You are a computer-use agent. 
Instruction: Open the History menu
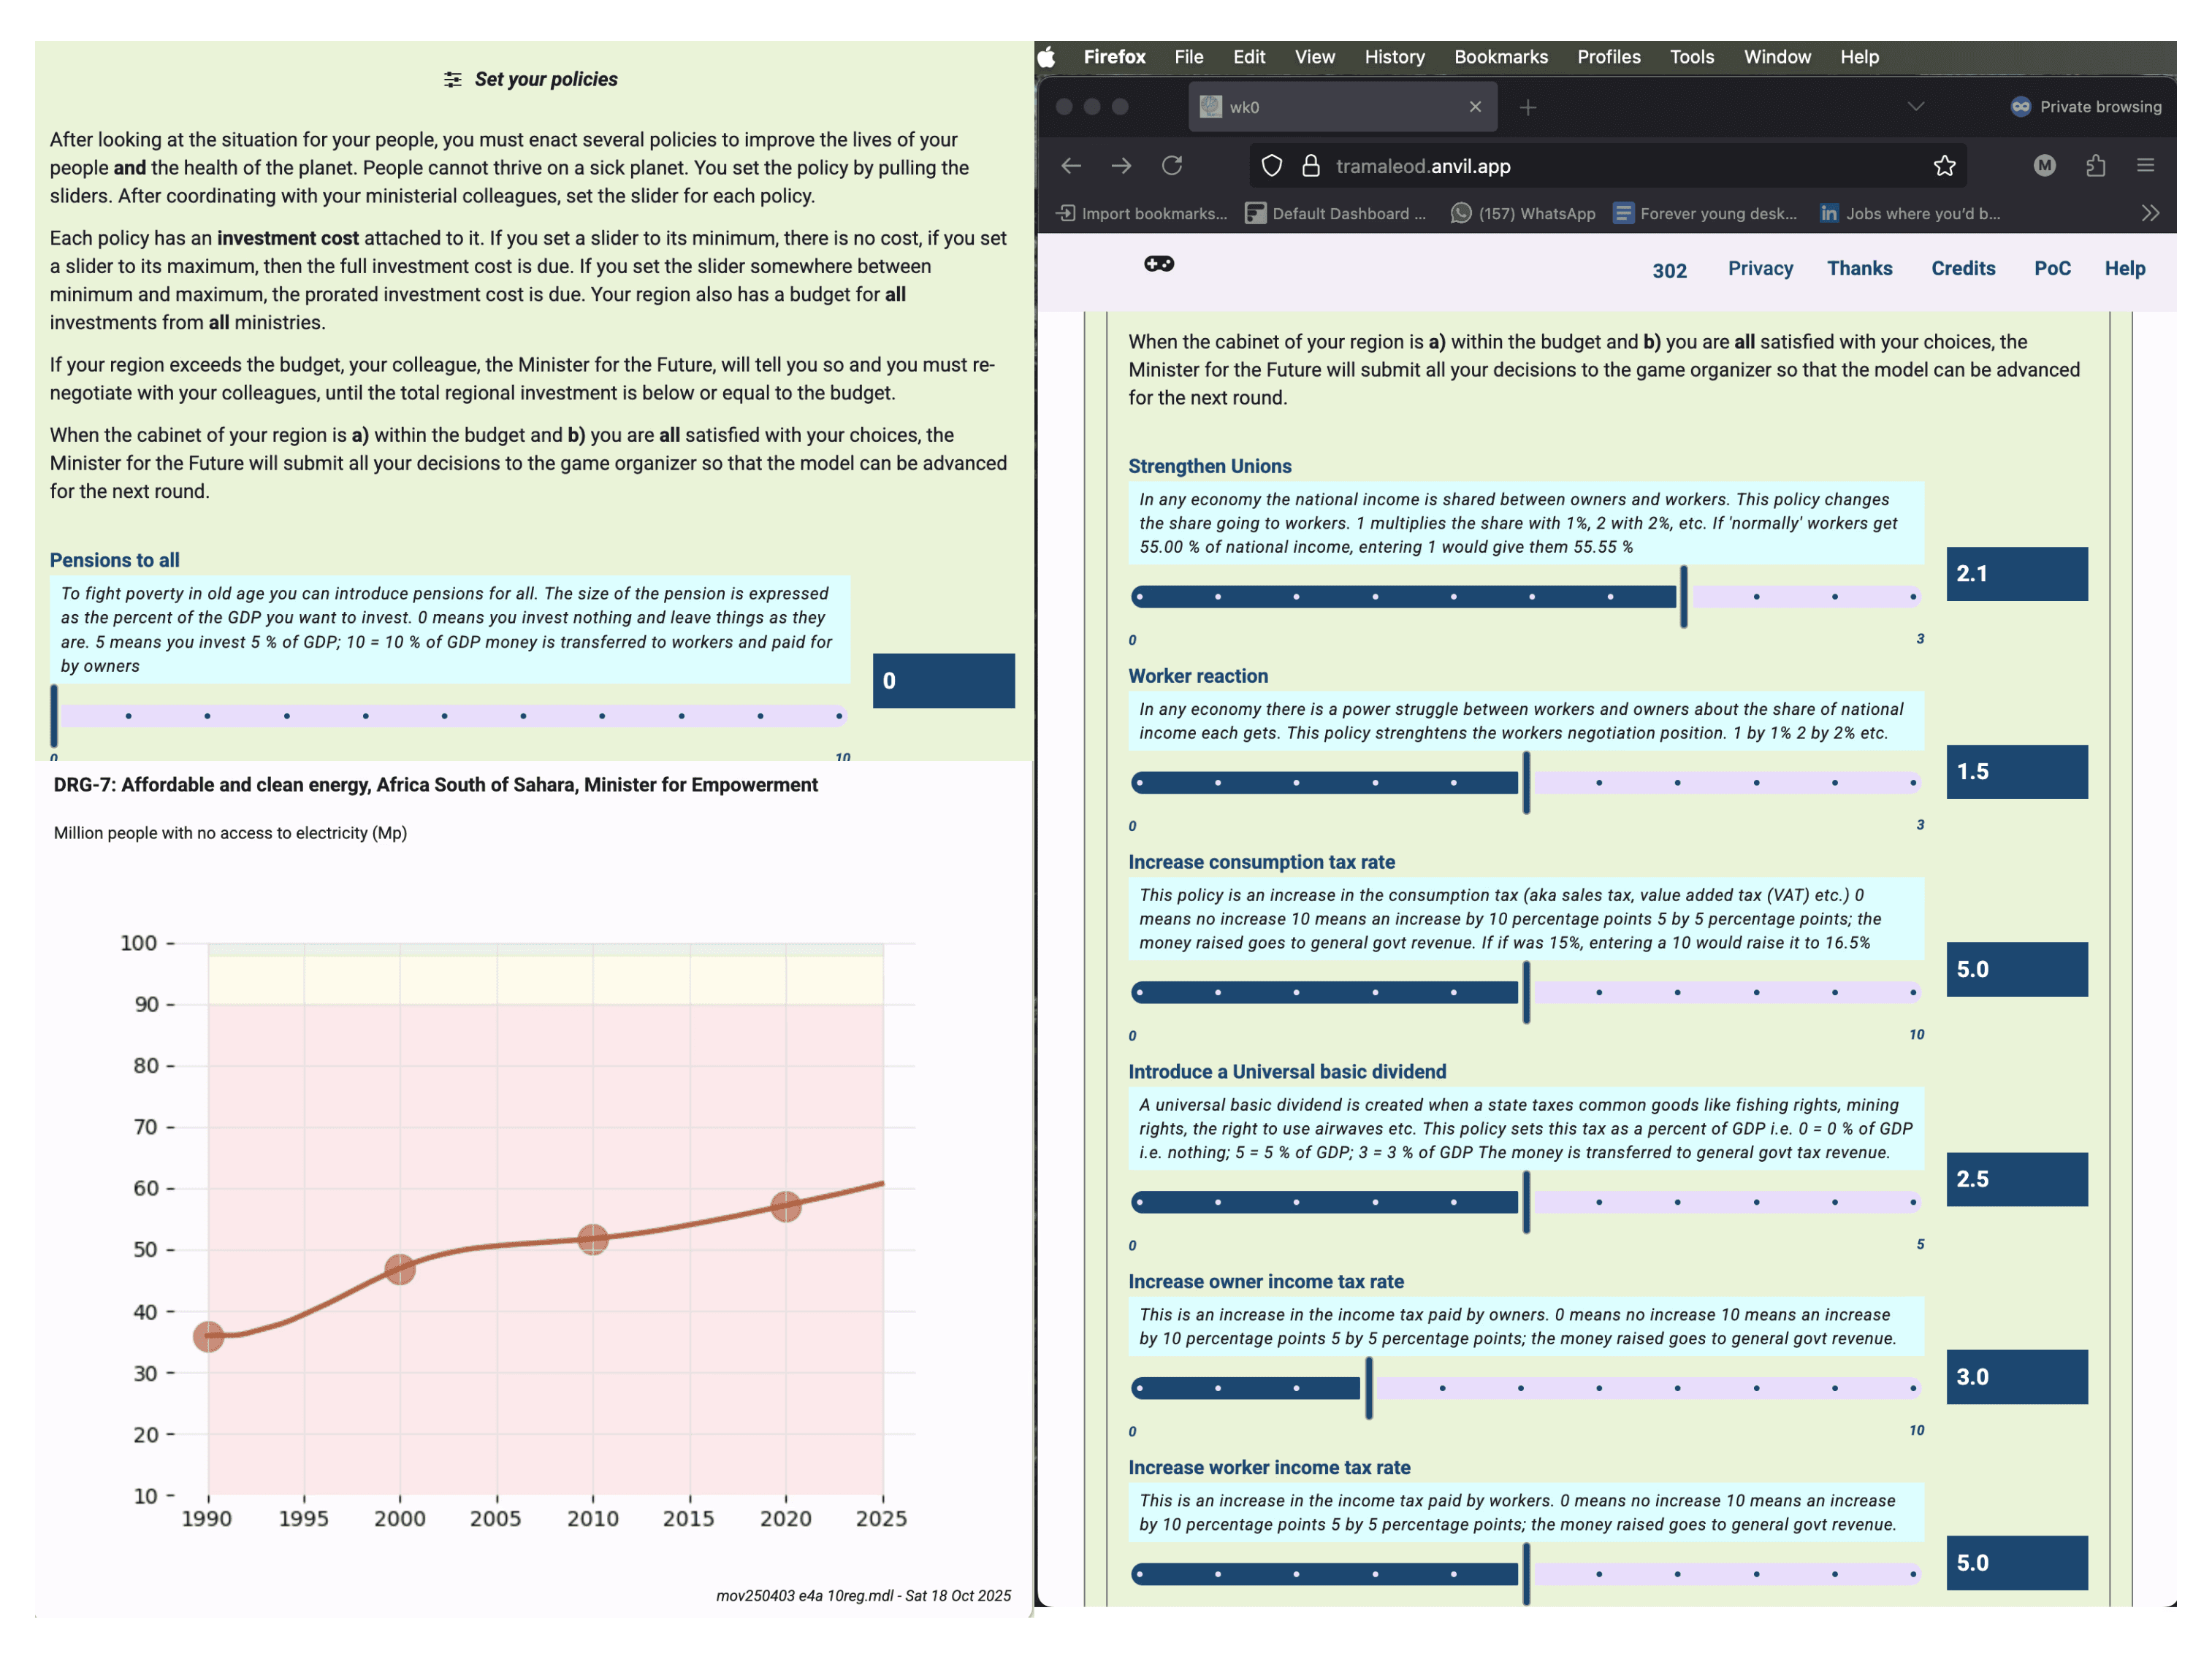(x=1395, y=57)
